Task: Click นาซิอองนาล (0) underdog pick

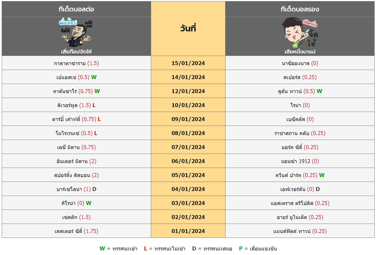Action: click(300, 63)
